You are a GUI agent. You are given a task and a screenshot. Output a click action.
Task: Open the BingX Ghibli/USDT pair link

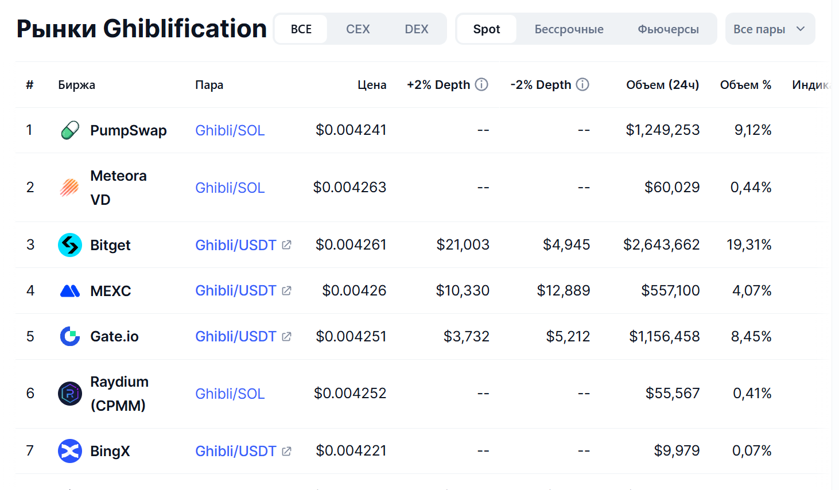point(236,451)
